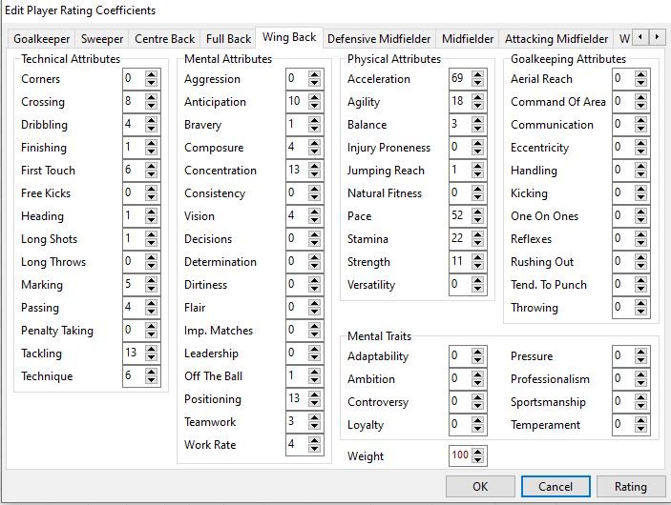Increase Passing coefficient up arrow

pyautogui.click(x=151, y=304)
